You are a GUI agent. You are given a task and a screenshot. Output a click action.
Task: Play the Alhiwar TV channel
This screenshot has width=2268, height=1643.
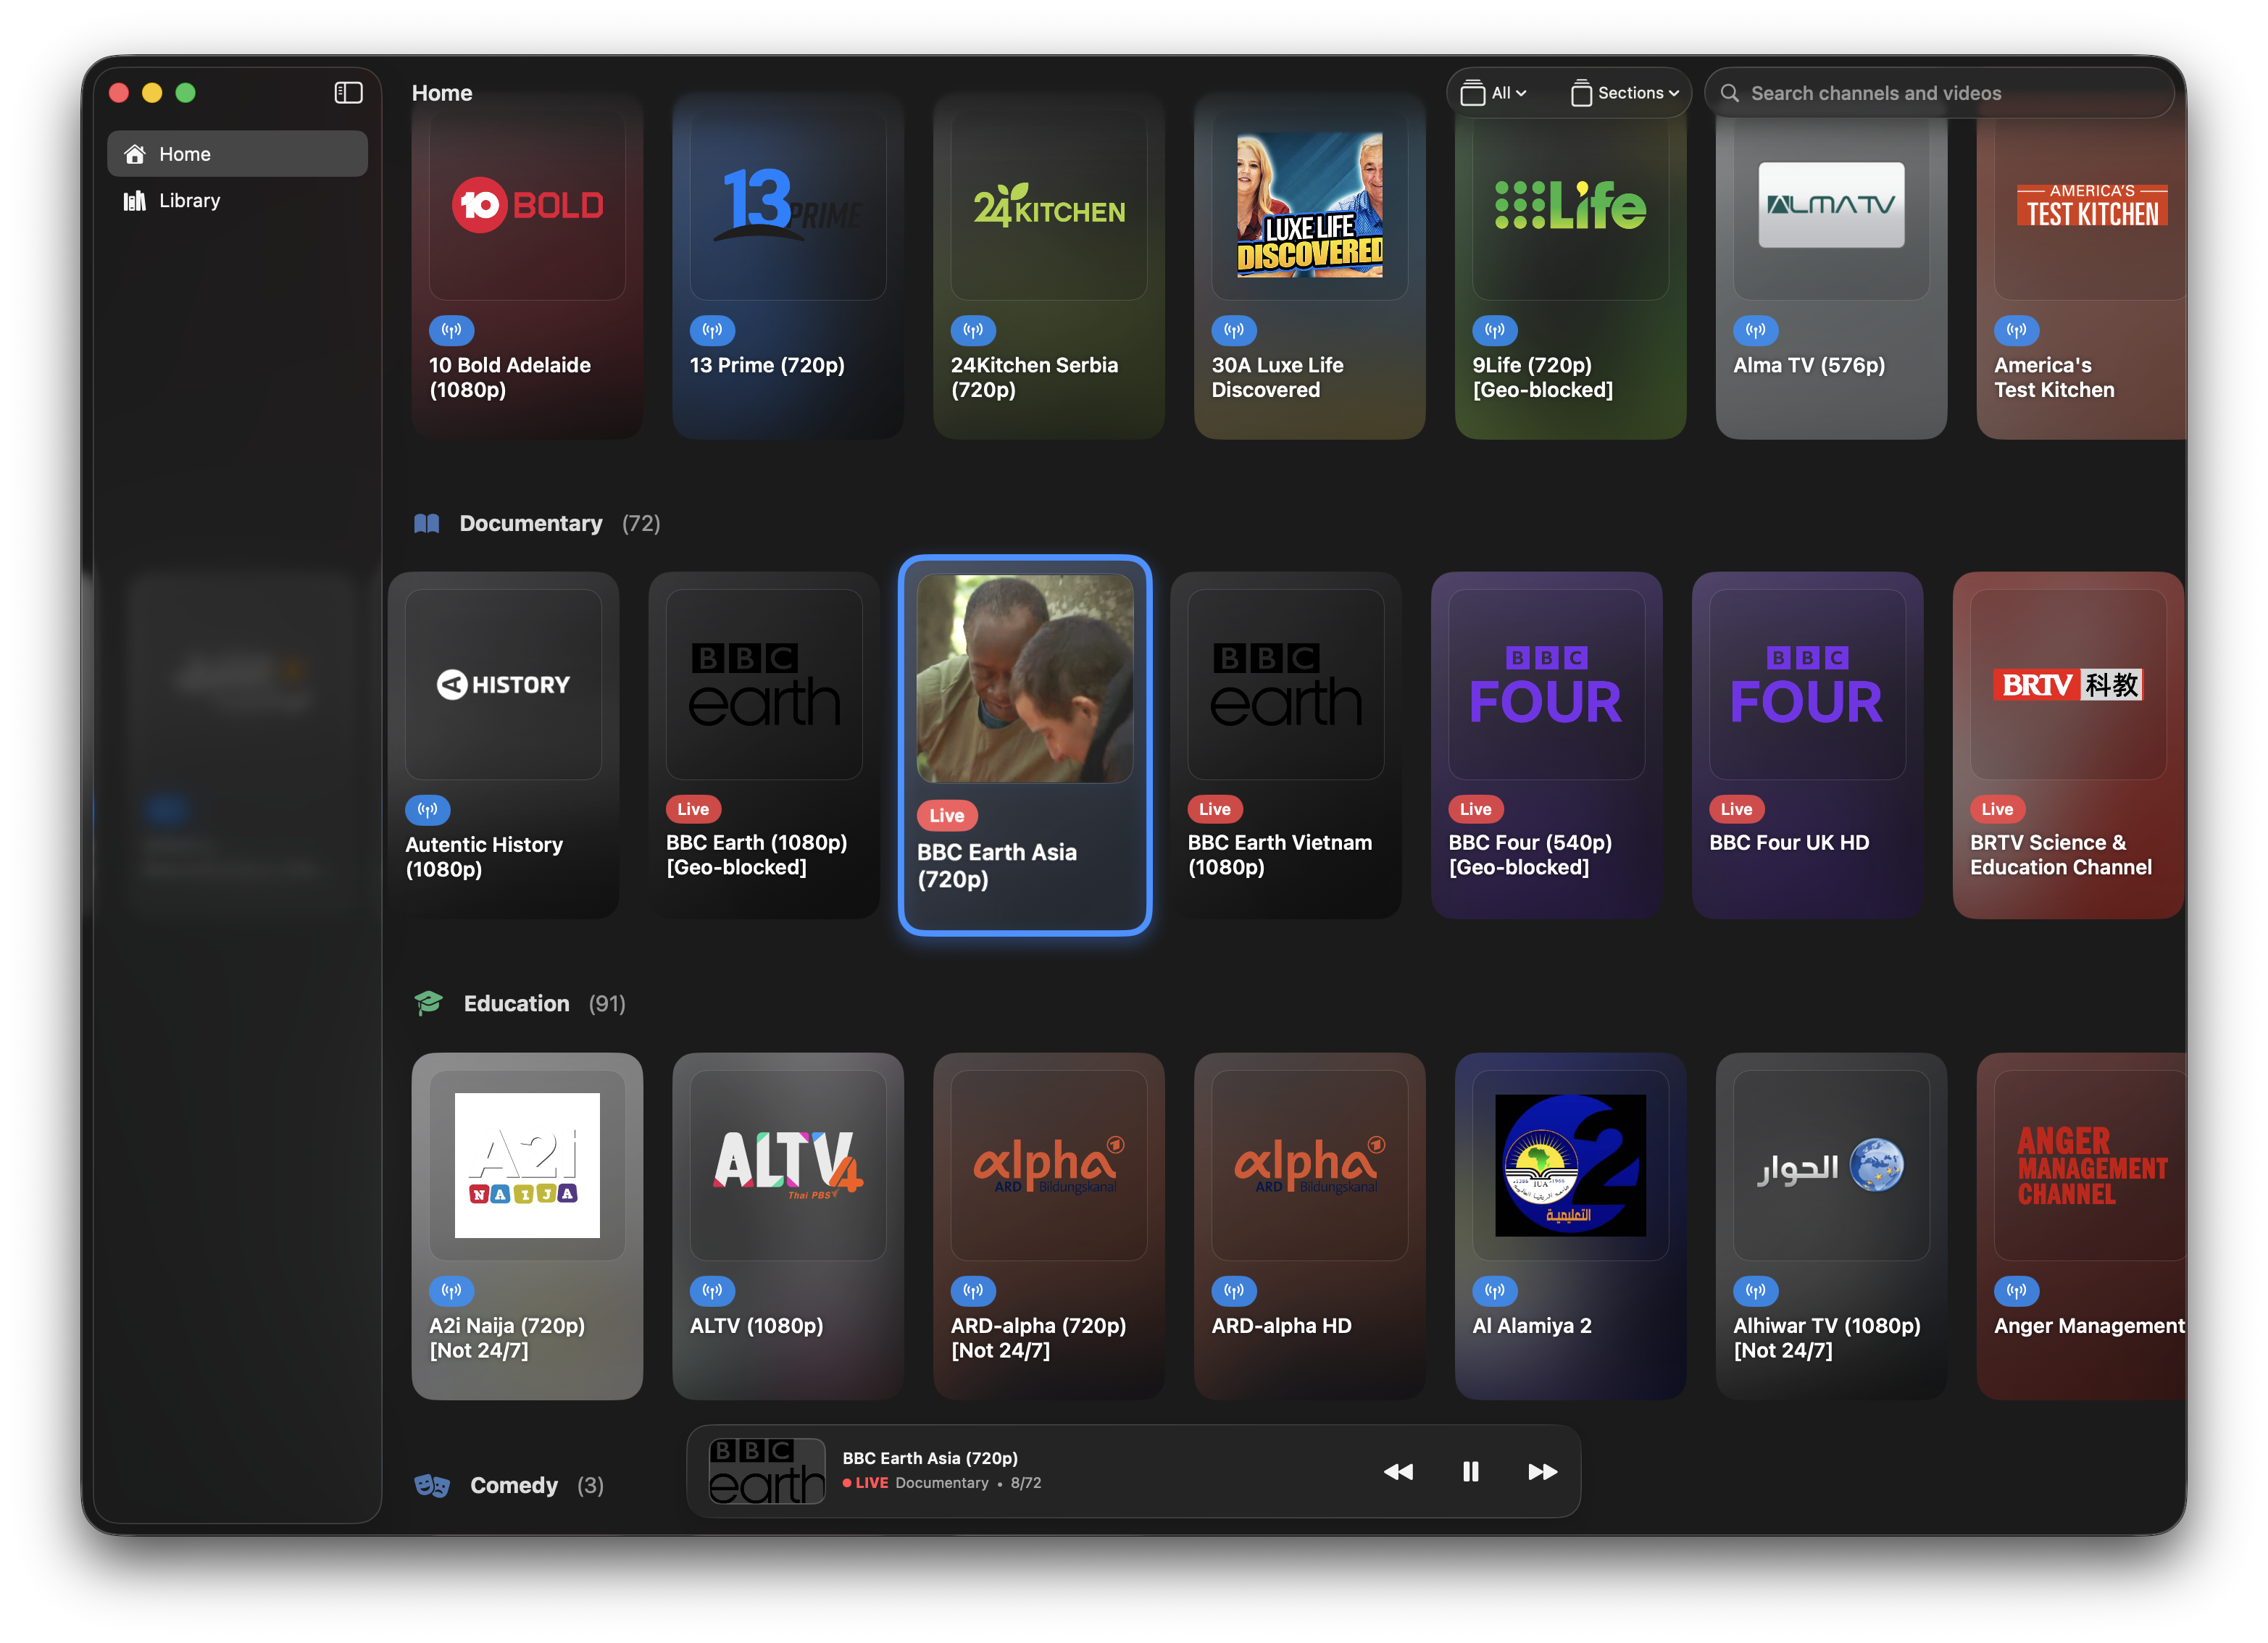1830,1225
